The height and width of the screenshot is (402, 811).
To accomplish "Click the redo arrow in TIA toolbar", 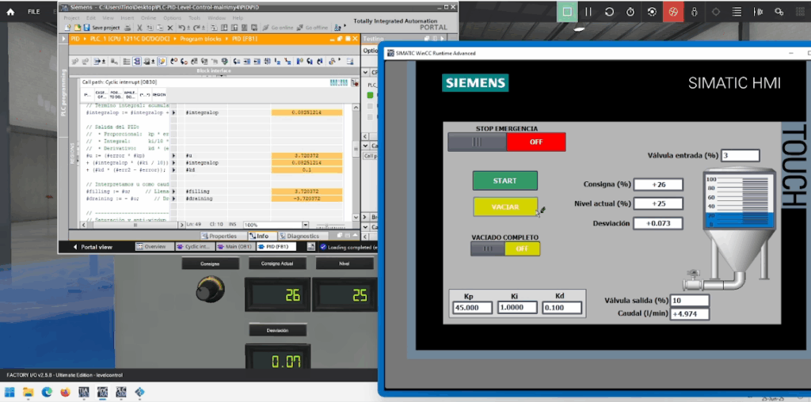I will point(196,28).
